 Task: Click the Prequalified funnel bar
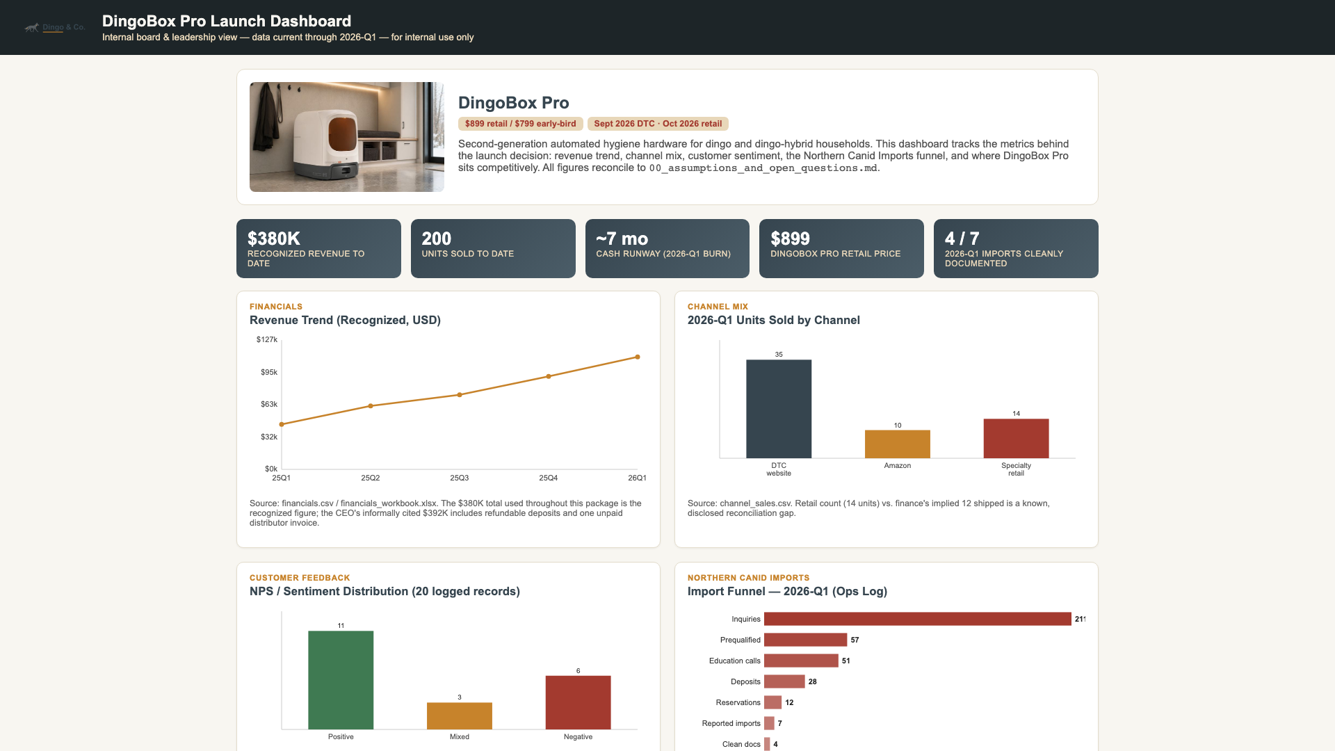coord(805,640)
